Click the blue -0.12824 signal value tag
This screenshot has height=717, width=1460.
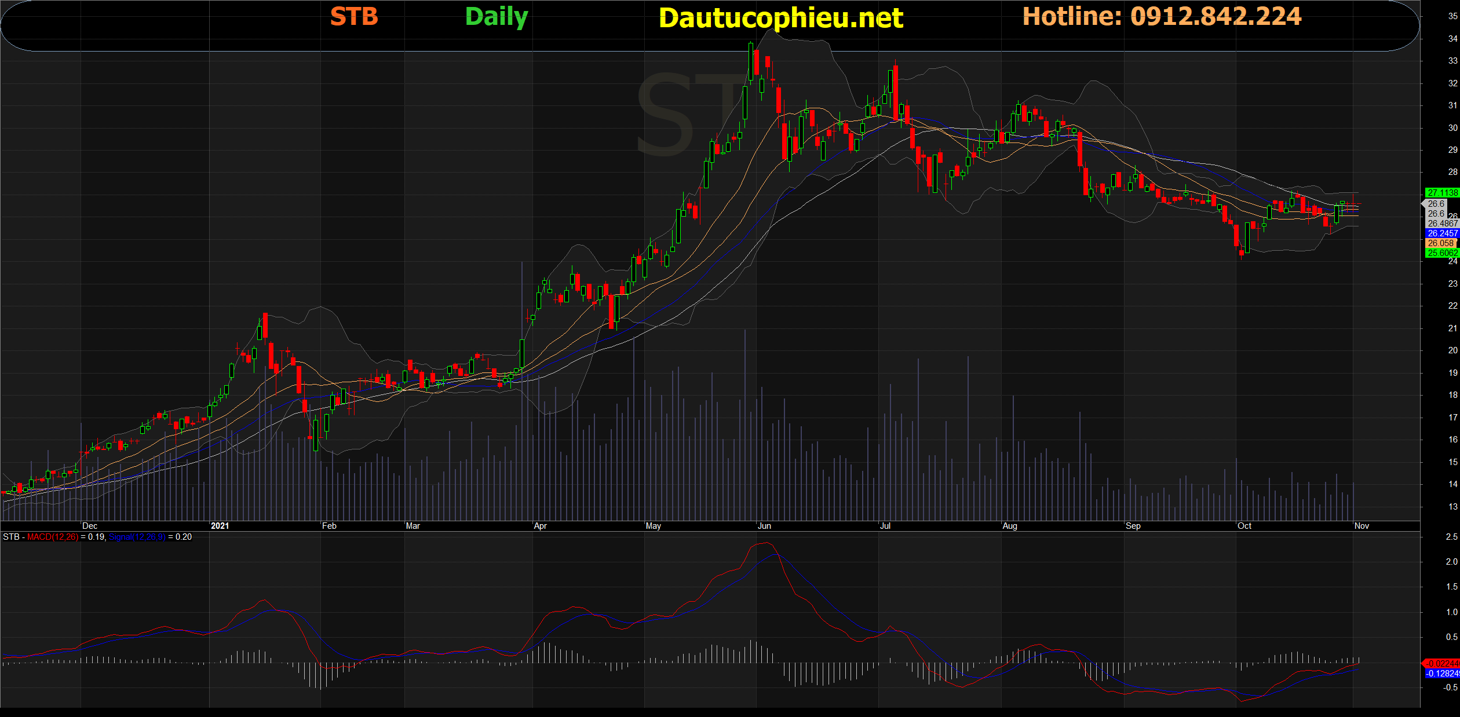click(1442, 674)
